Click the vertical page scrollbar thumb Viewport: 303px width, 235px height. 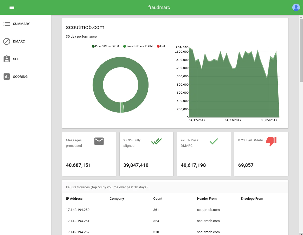point(301,49)
